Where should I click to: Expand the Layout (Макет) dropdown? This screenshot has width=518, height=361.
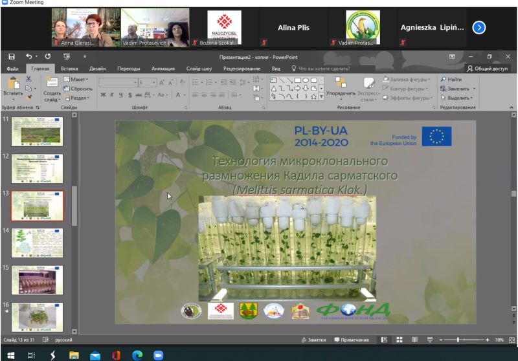(78, 79)
